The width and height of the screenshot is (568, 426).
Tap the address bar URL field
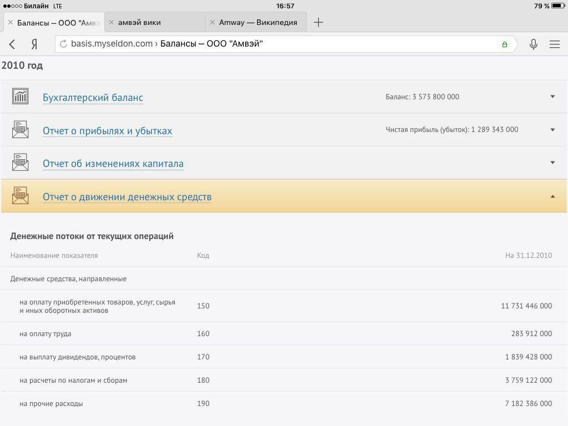pos(277,44)
